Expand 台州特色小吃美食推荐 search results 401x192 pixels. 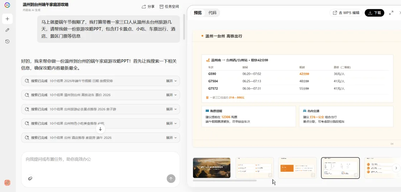(x=171, y=123)
